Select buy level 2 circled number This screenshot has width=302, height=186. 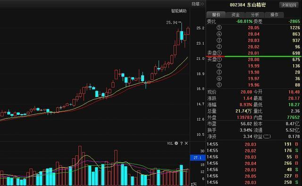pos(219,66)
